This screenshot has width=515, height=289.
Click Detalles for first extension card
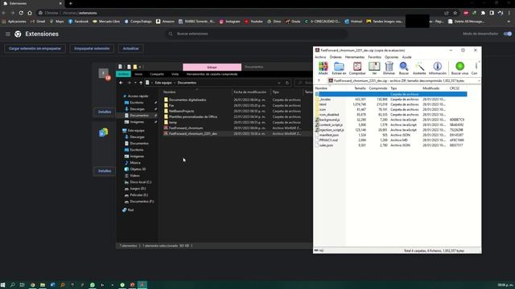[x=105, y=112]
